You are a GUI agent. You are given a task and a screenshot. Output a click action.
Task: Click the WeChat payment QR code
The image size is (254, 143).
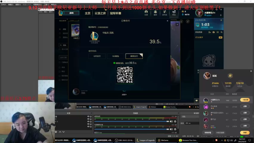click(125, 75)
